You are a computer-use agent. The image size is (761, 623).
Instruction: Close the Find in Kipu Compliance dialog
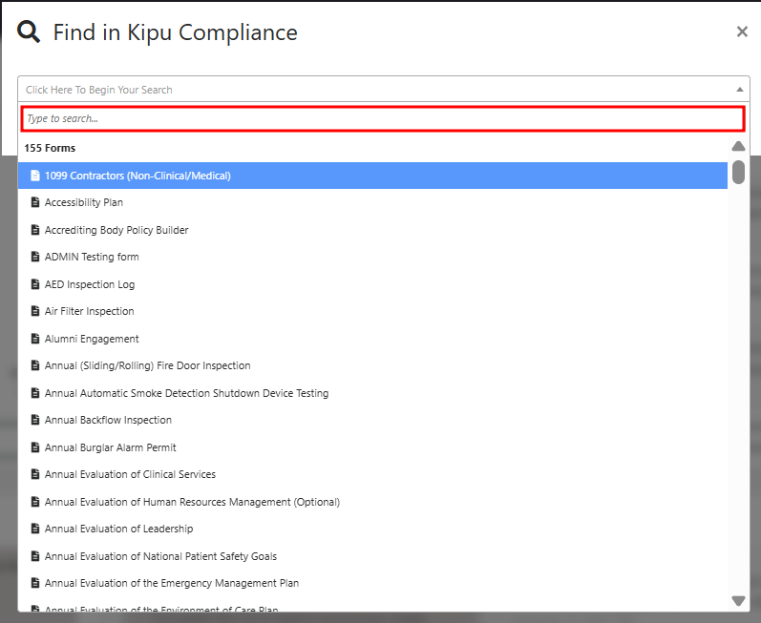click(x=742, y=32)
